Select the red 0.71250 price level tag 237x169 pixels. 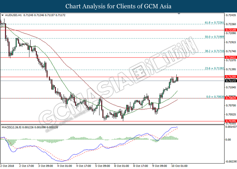(x=231, y=77)
